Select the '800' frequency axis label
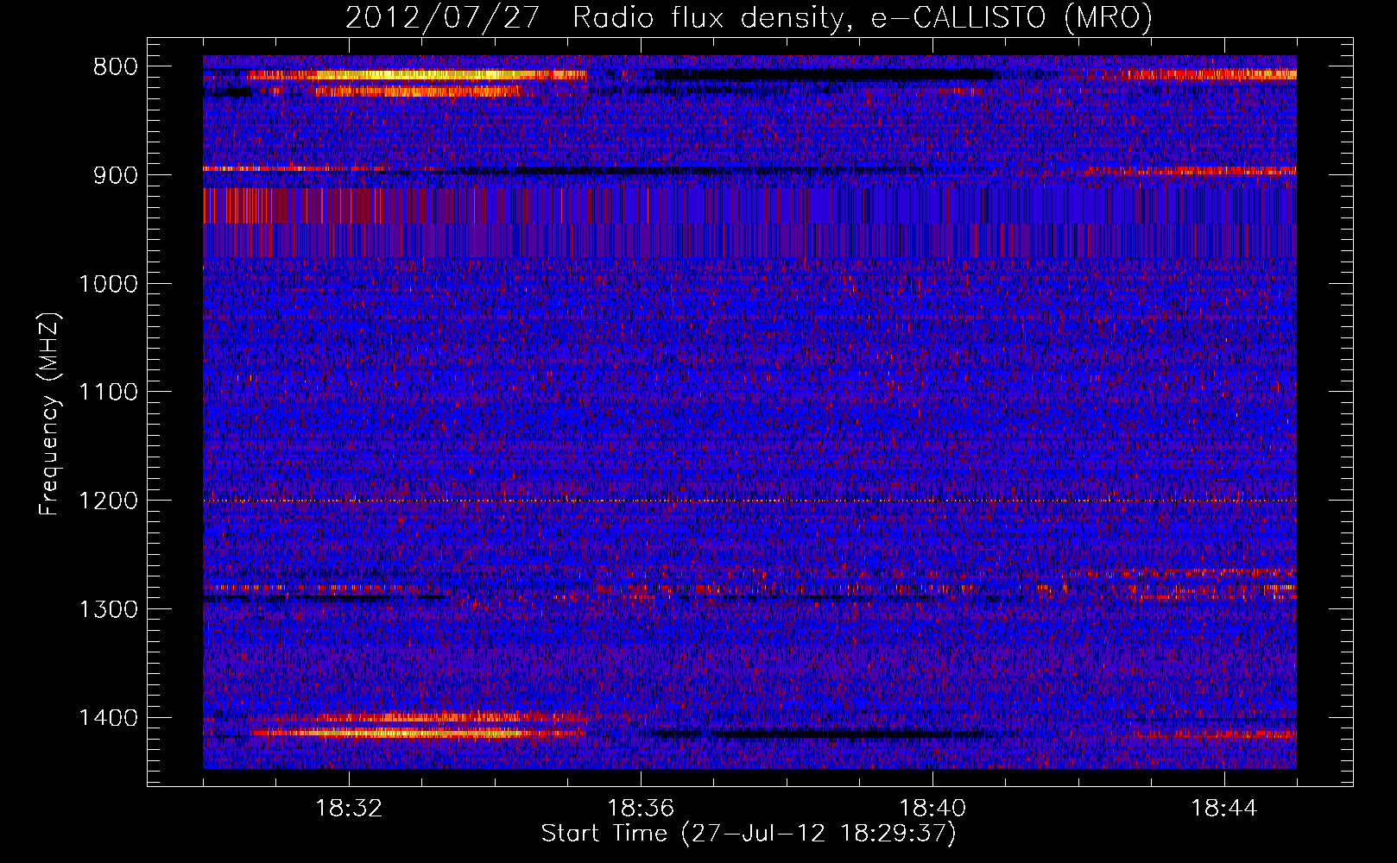Viewport: 1397px width, 863px height. point(115,67)
